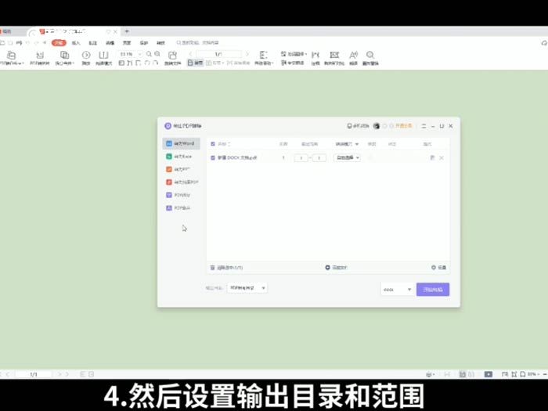Select Convert to Excel in converter sidebar

[x=181, y=157]
